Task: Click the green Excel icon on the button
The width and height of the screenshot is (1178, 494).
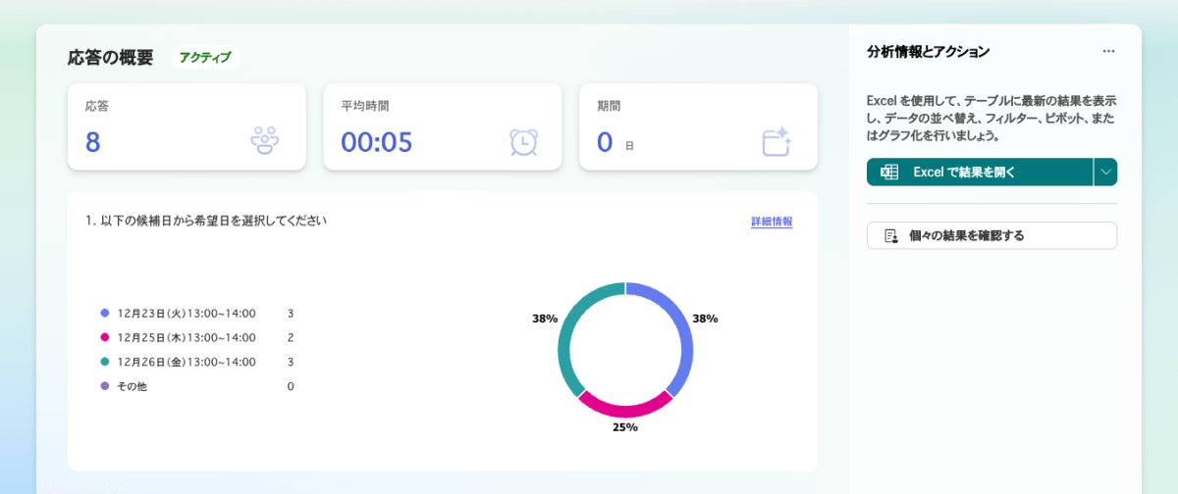Action: coord(889,173)
